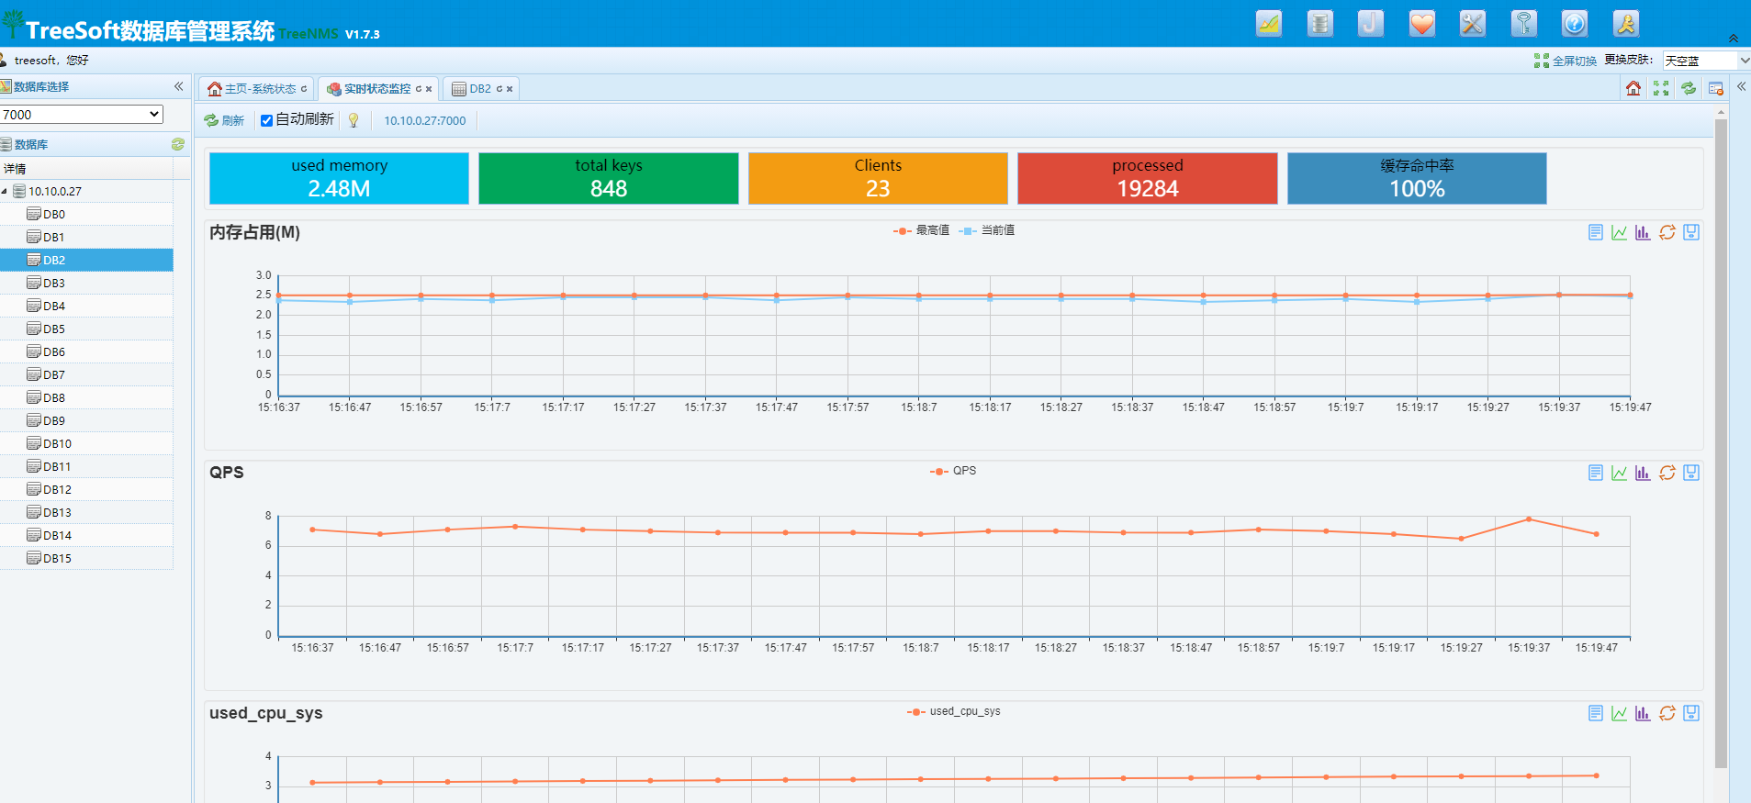Open the wrench and screwdriver settings icon
The image size is (1751, 803).
pos(1473,24)
